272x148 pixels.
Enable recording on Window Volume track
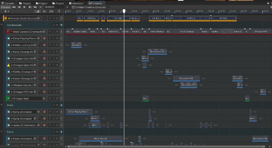[x=45, y=85]
